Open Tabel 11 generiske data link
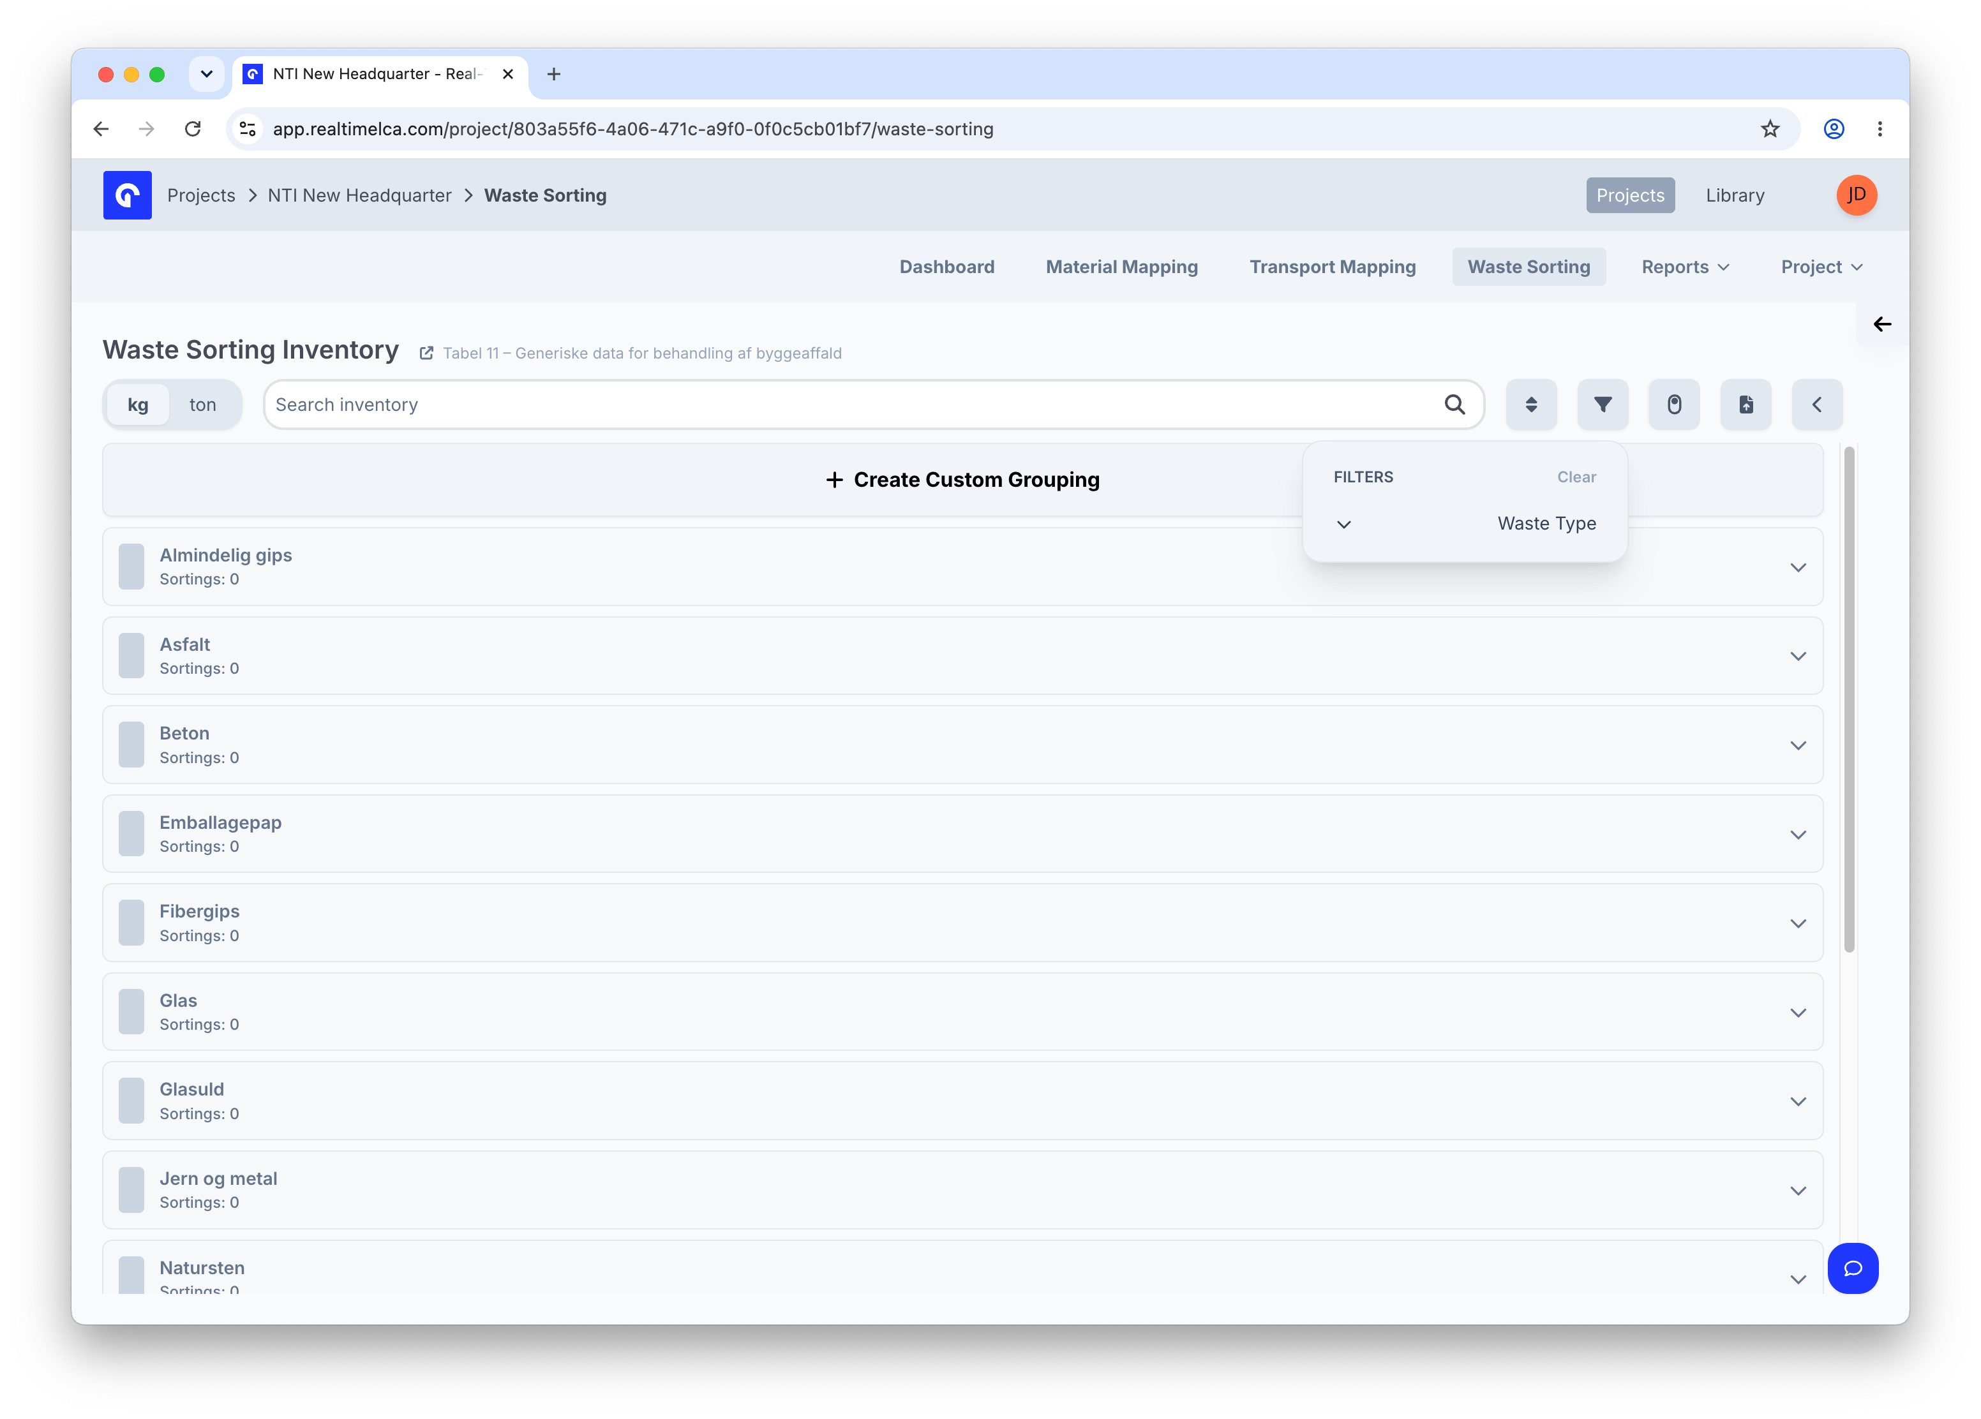Viewport: 1981px width, 1419px height. (641, 353)
